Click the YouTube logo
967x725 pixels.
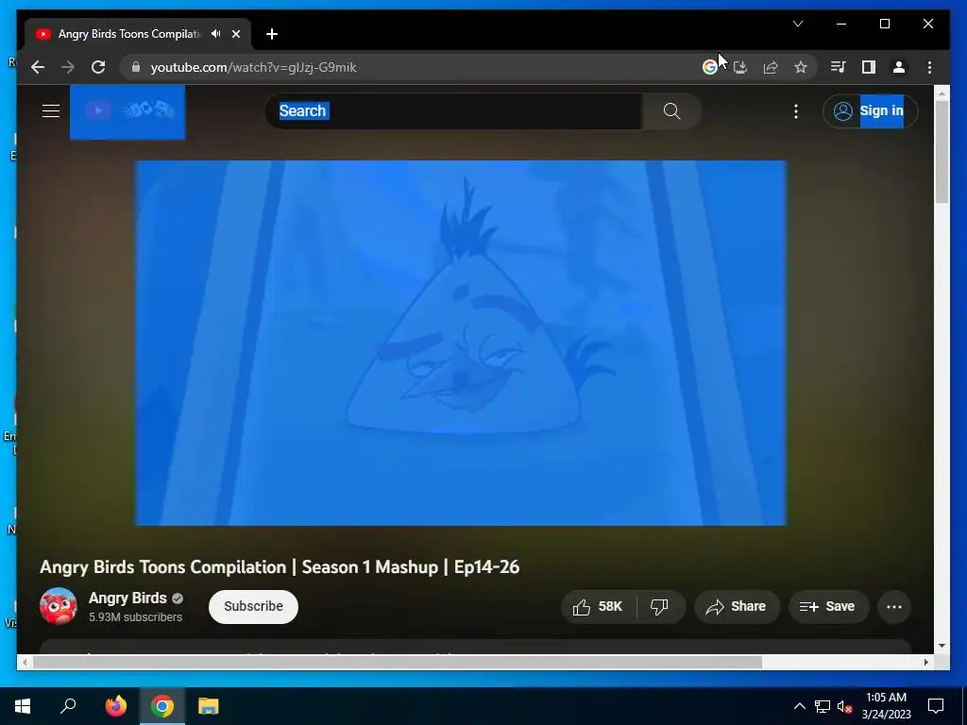(x=127, y=111)
